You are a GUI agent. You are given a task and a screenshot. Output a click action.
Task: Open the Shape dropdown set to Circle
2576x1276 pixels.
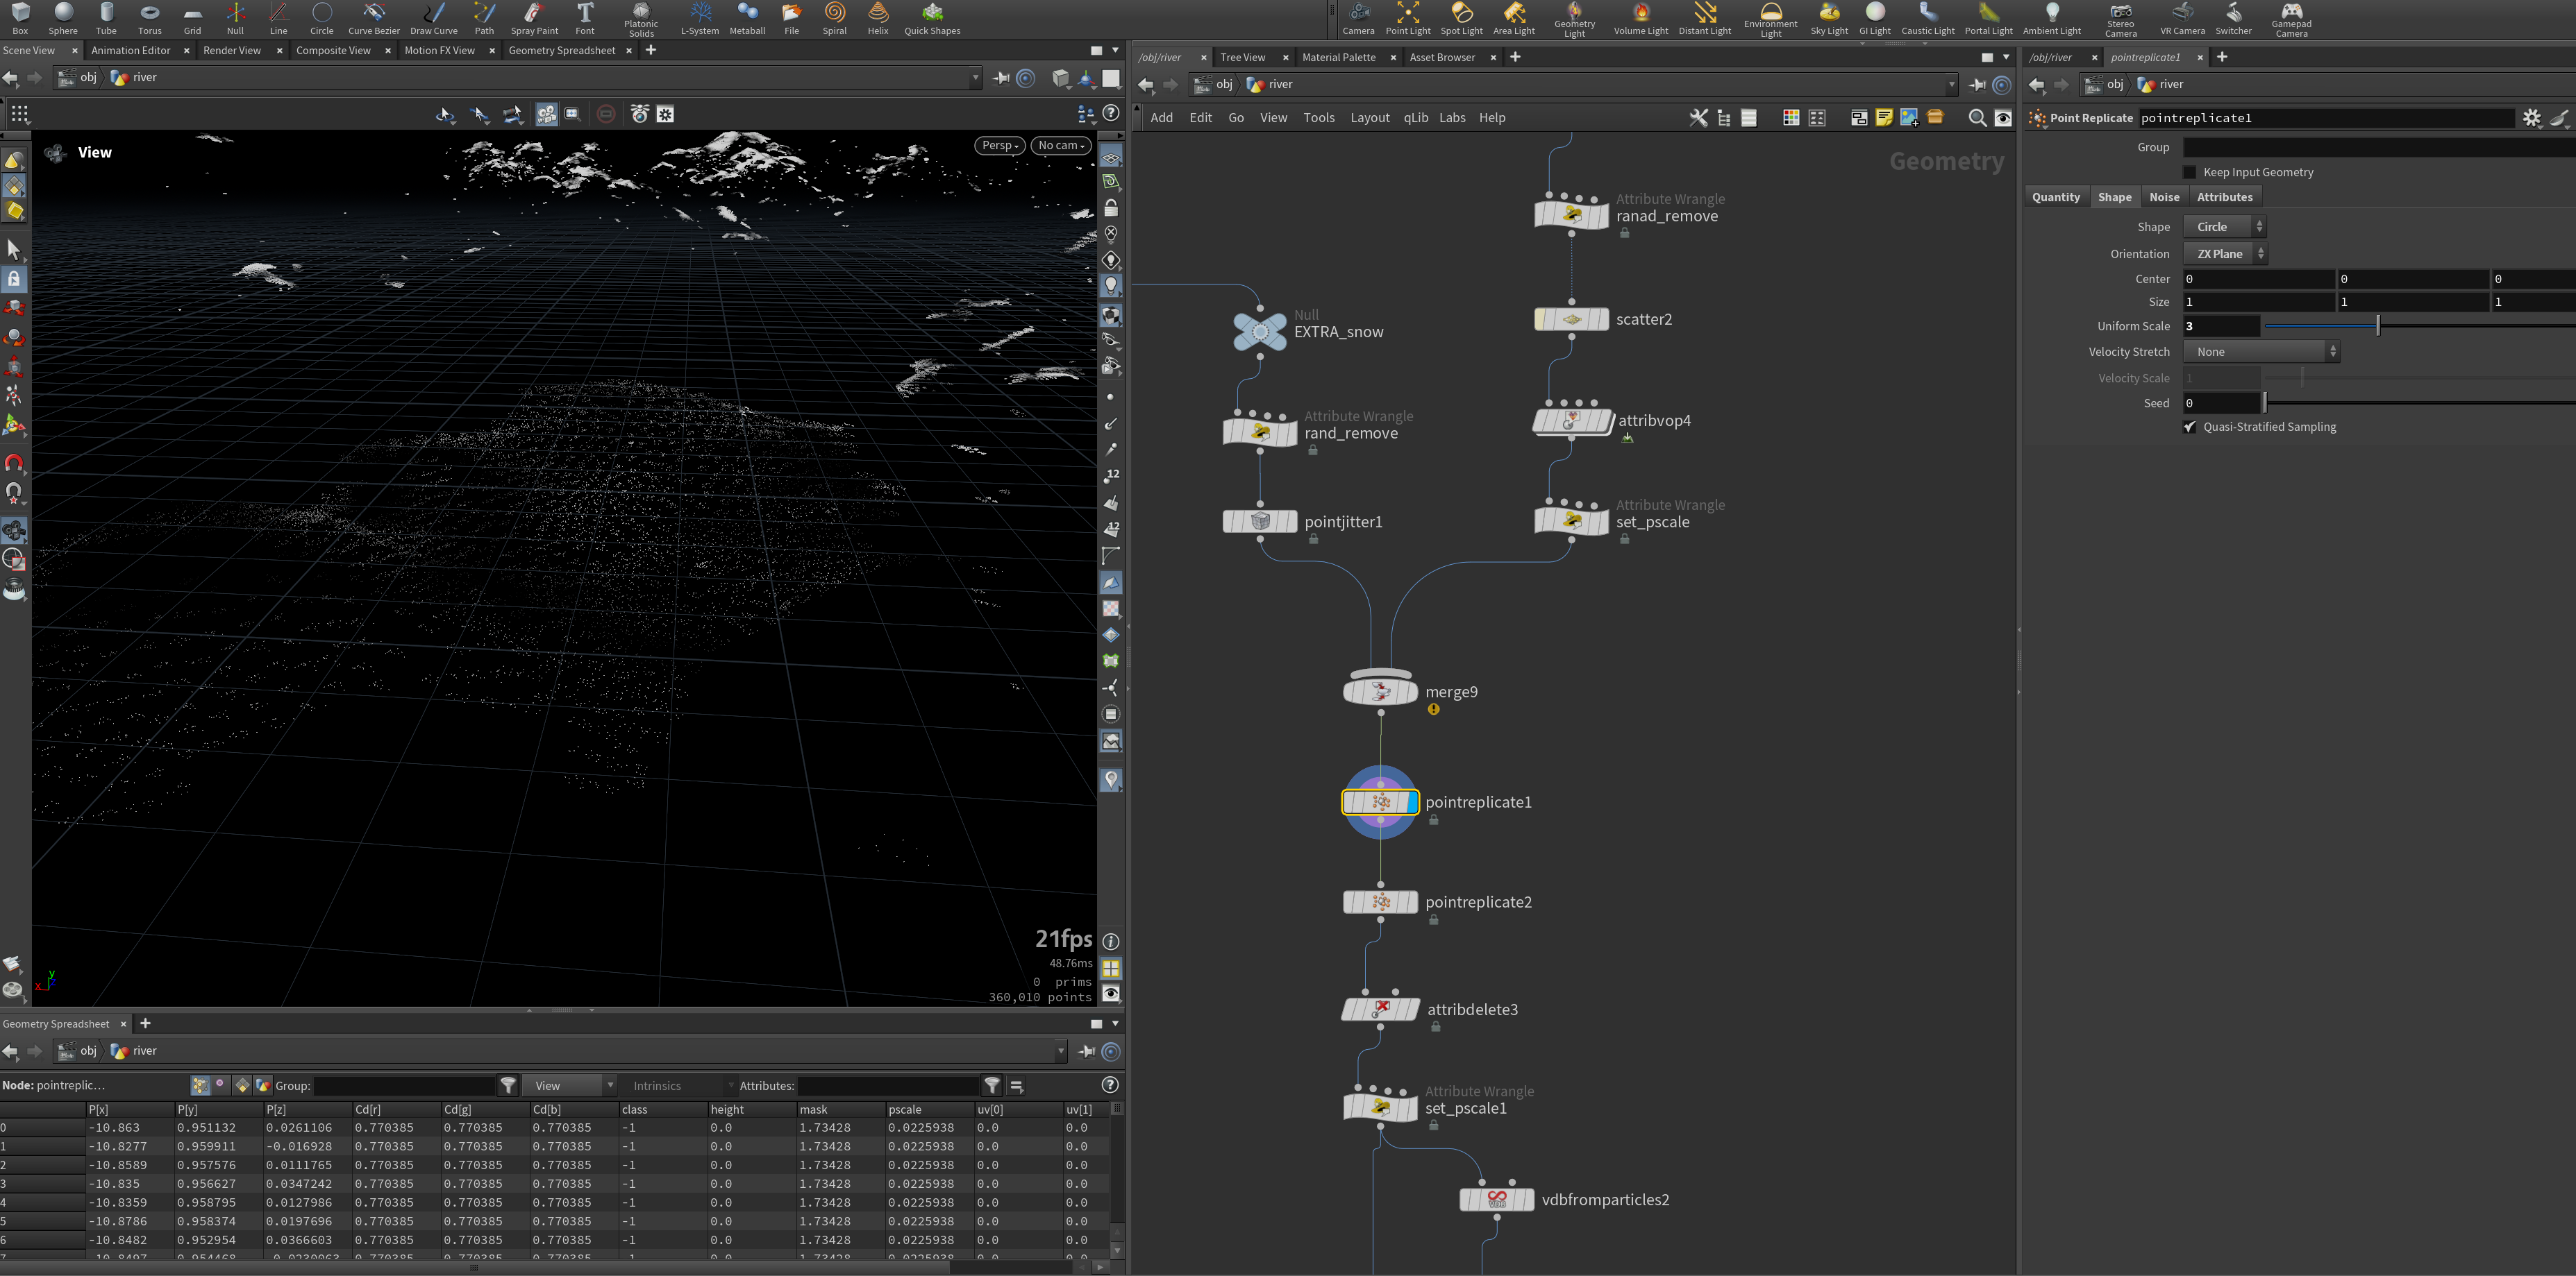click(x=2225, y=227)
